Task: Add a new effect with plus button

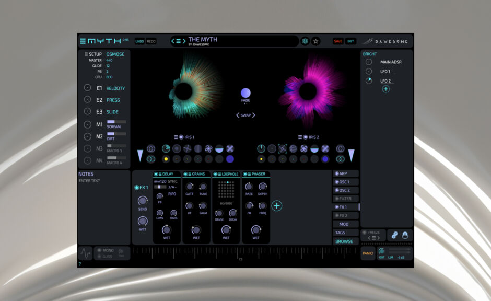Action: coord(277,206)
